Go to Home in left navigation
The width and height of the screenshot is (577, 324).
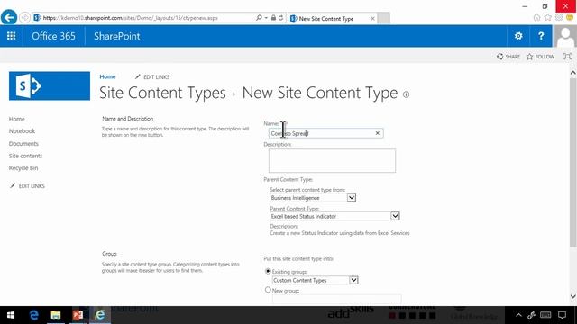click(16, 119)
